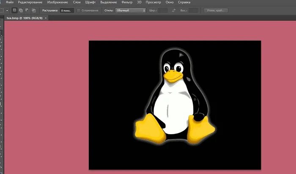The height and width of the screenshot is (174, 296).
Task: Open the Фильтр menu
Action: click(127, 3)
